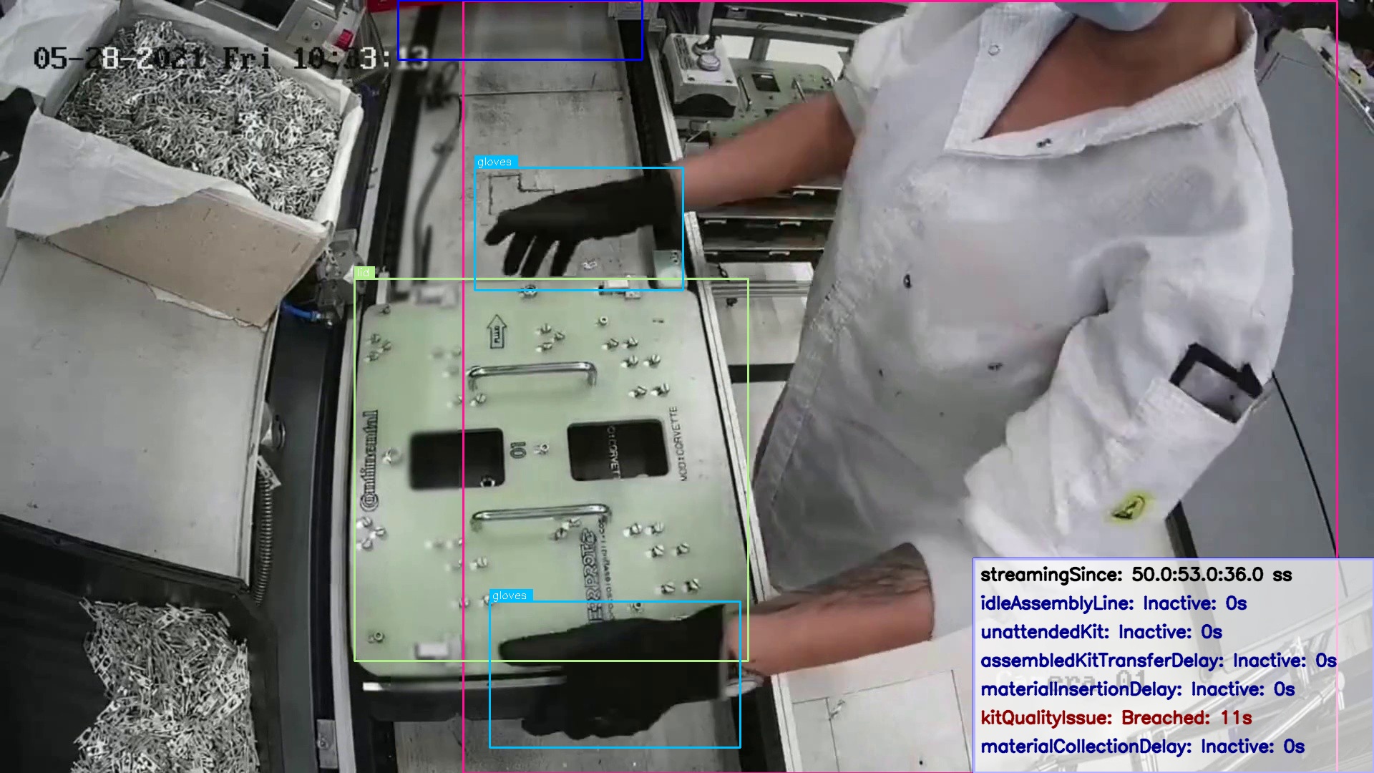Click the dark blue box at top
Viewport: 1374px width, 773px height.
tap(520, 30)
